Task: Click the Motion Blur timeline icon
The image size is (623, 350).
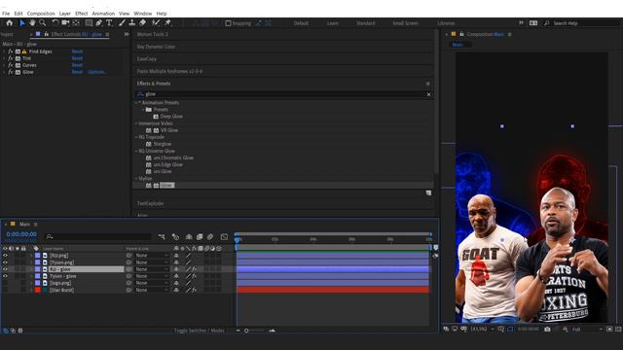Action: (x=210, y=237)
